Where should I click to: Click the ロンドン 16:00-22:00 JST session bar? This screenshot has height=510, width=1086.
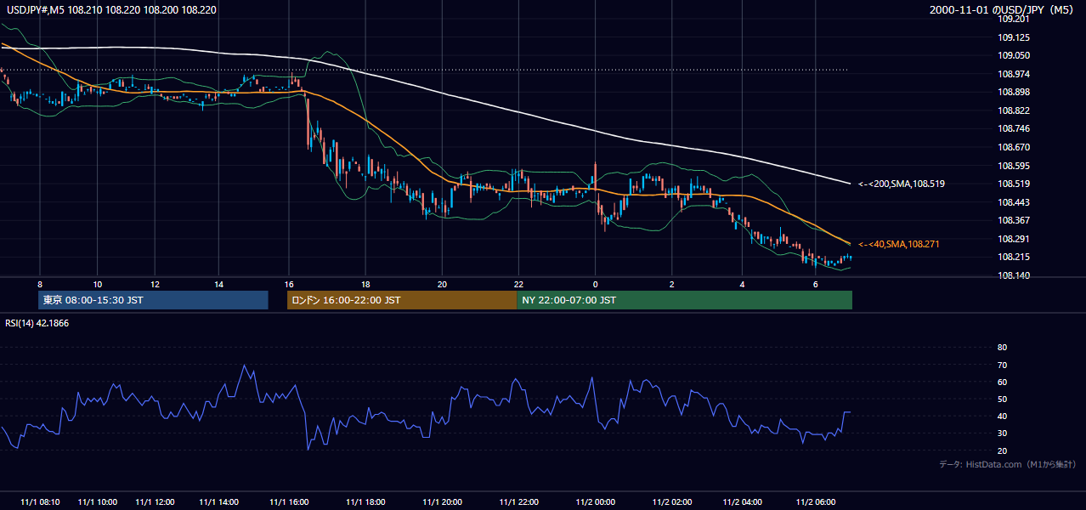[x=402, y=300]
